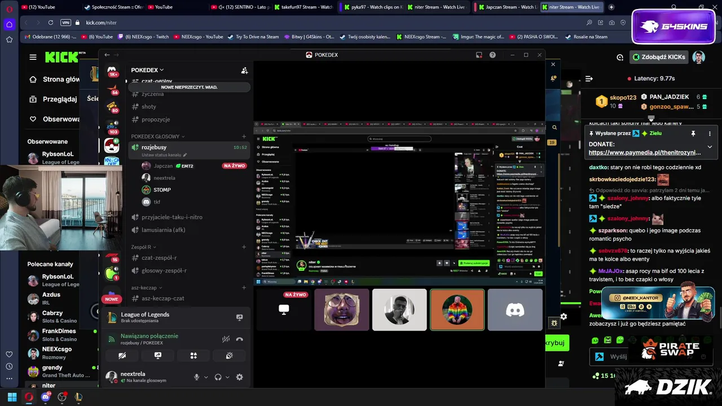Open the soundboard button

click(x=230, y=356)
